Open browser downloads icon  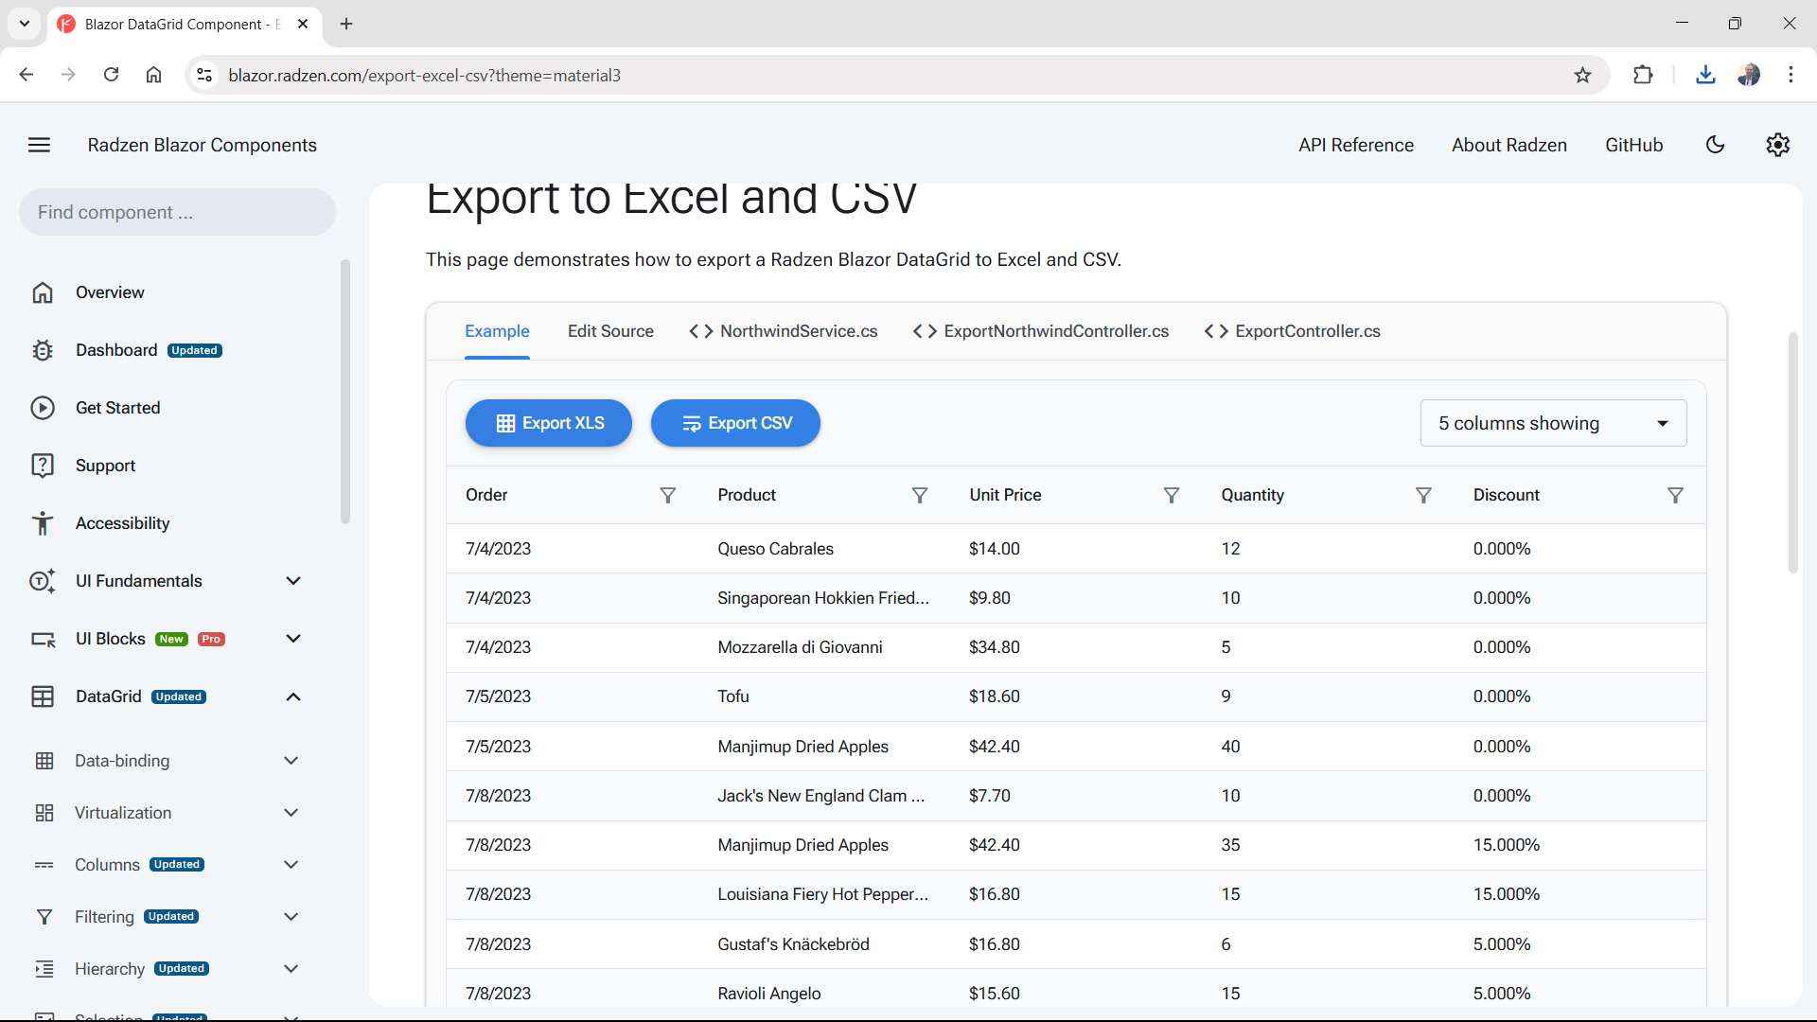(1705, 75)
